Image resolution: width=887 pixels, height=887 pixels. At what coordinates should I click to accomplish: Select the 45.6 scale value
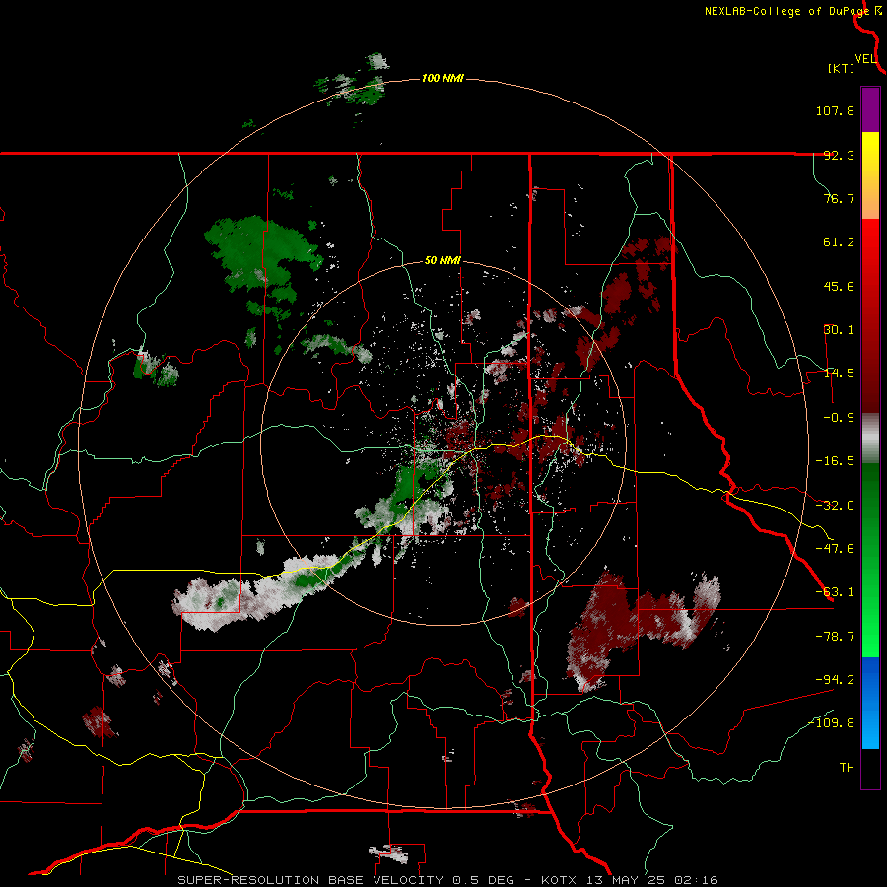tap(839, 286)
